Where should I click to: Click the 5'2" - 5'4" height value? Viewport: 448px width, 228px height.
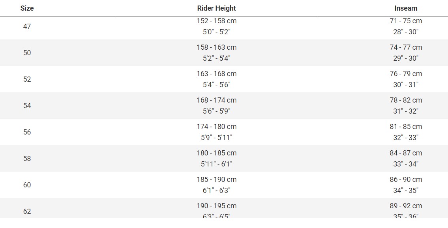click(x=217, y=58)
